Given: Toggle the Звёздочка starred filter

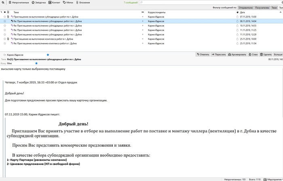Looking at the screenshot, I should pyautogui.click(x=39, y=2).
